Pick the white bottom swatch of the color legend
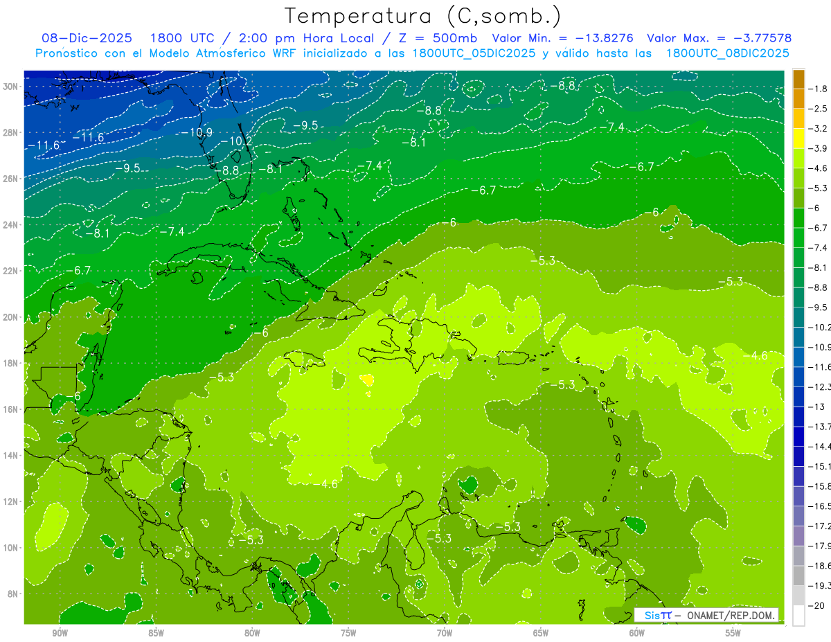The height and width of the screenshot is (642, 831). 798,615
